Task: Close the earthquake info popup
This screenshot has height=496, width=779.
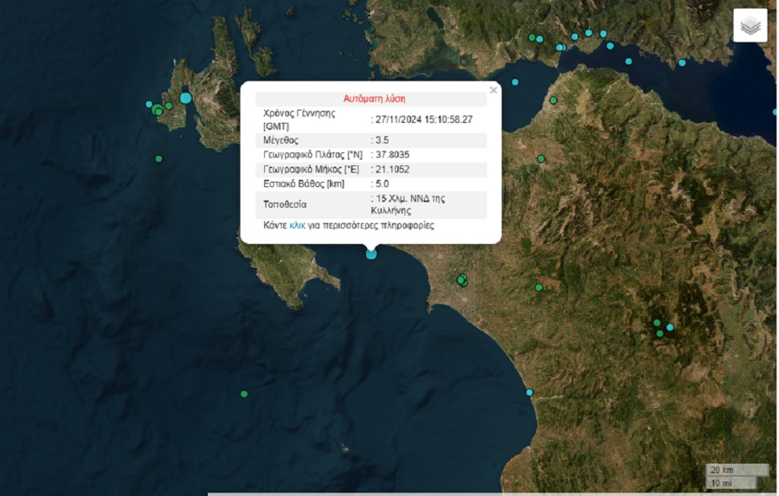Action: coord(493,90)
